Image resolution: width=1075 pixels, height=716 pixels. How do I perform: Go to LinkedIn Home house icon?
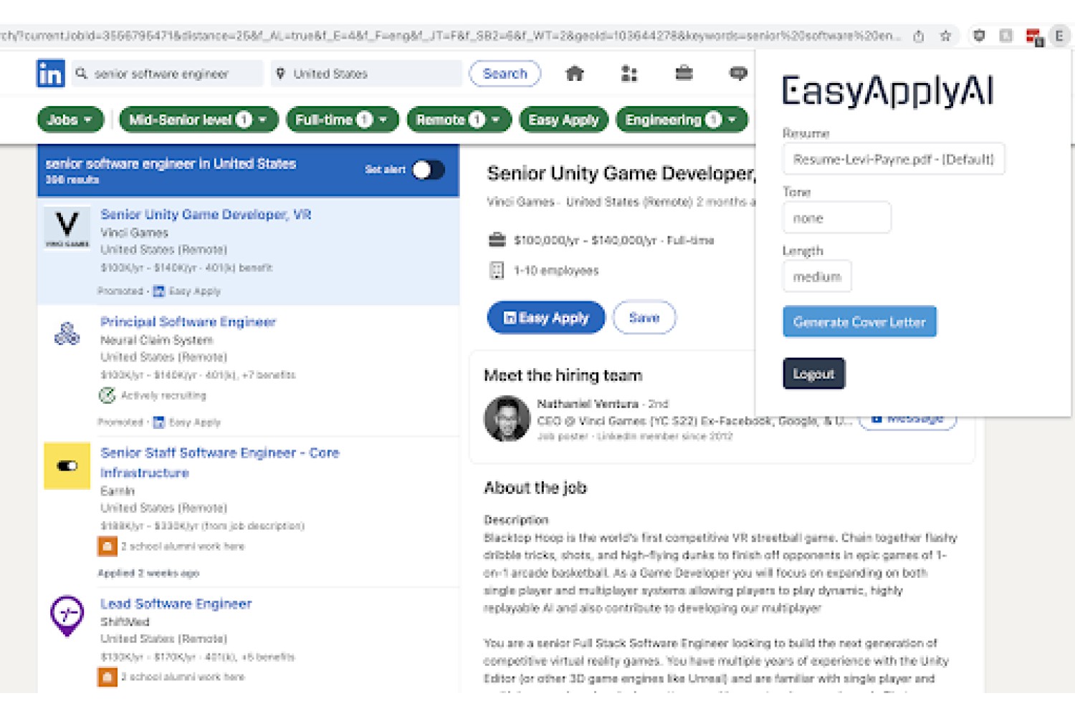pyautogui.click(x=575, y=73)
